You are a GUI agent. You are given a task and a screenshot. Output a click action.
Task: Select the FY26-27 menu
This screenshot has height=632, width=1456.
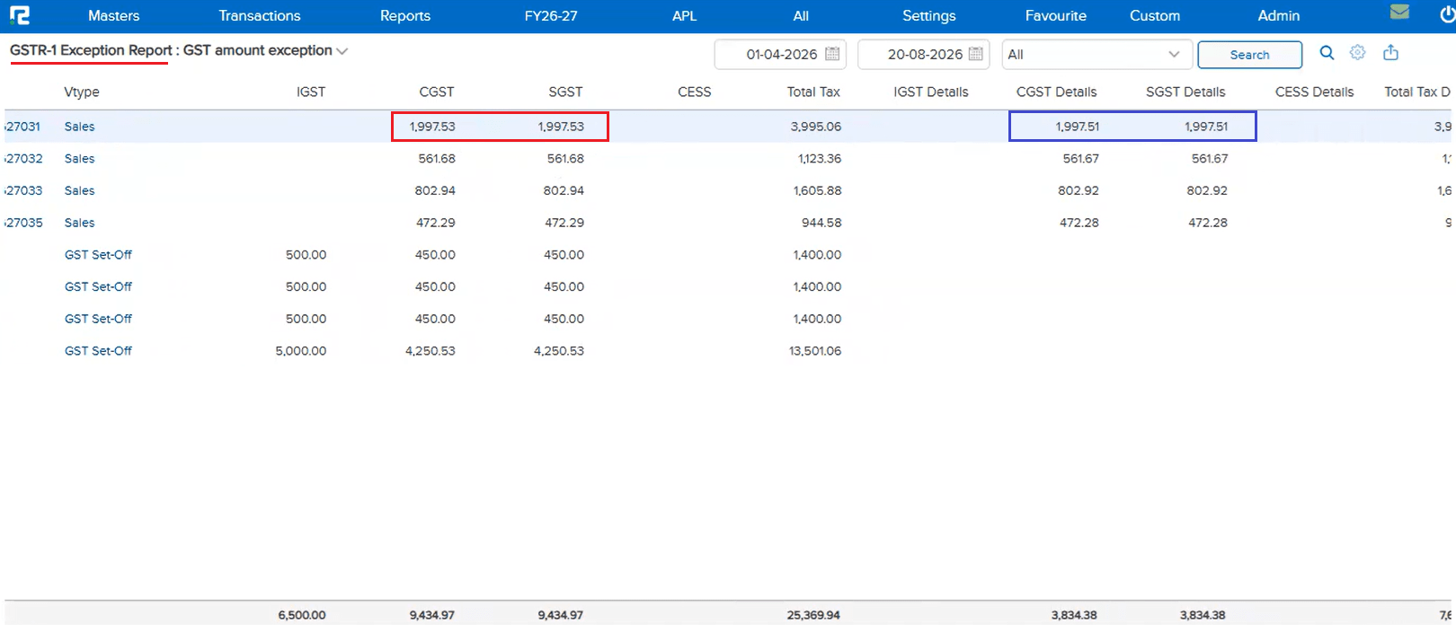551,15
